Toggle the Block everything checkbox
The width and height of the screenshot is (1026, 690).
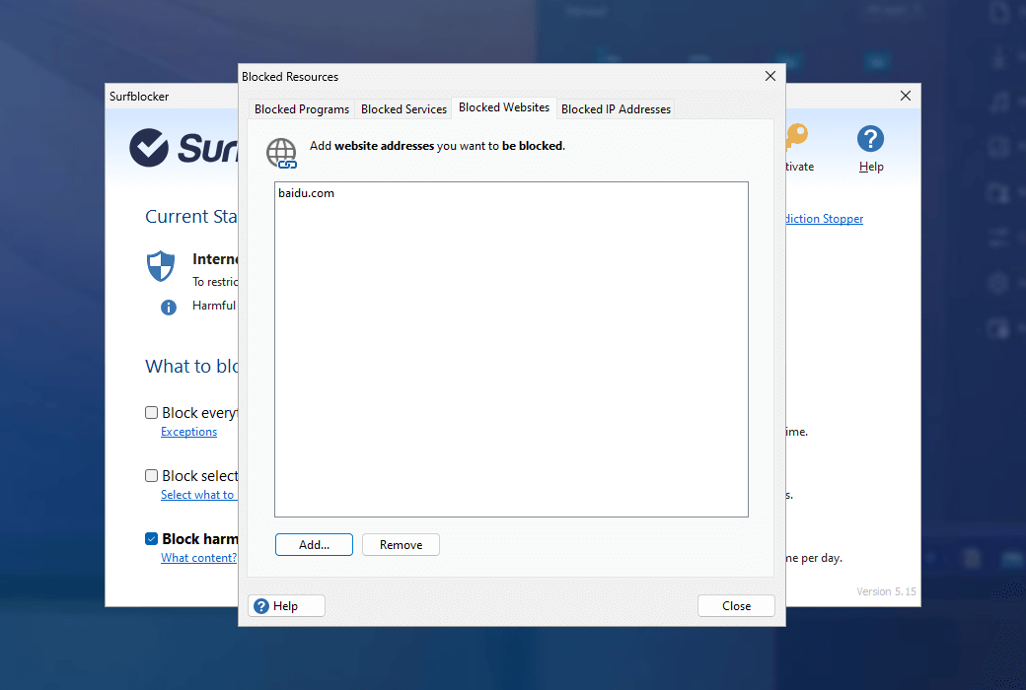[x=152, y=413]
